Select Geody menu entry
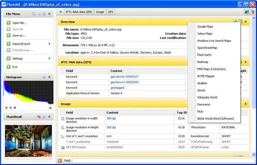 point(214,90)
